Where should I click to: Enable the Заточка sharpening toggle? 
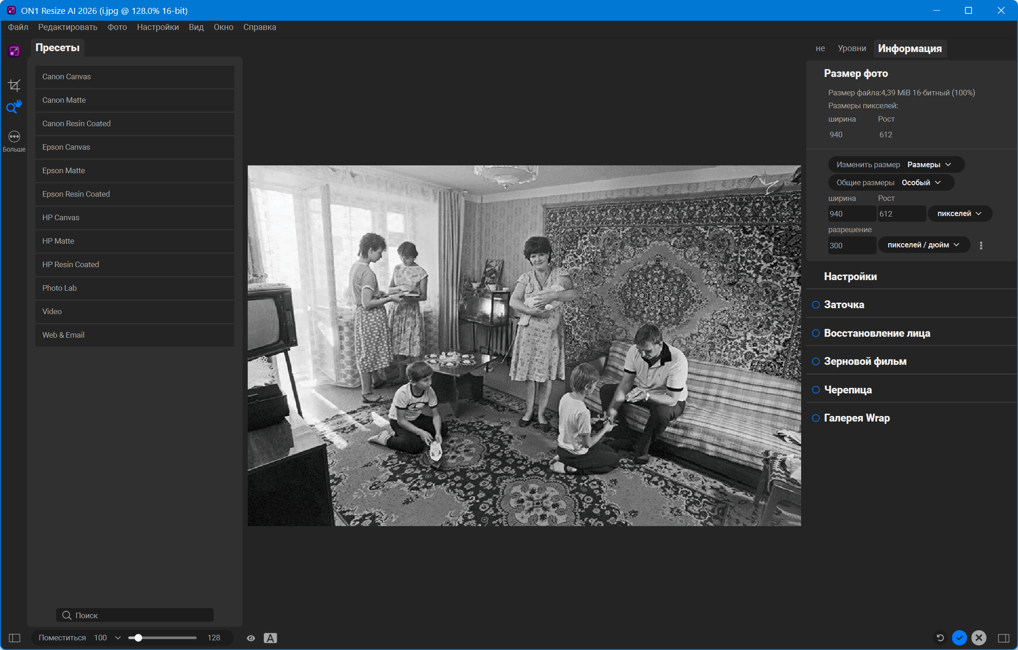pyautogui.click(x=816, y=305)
